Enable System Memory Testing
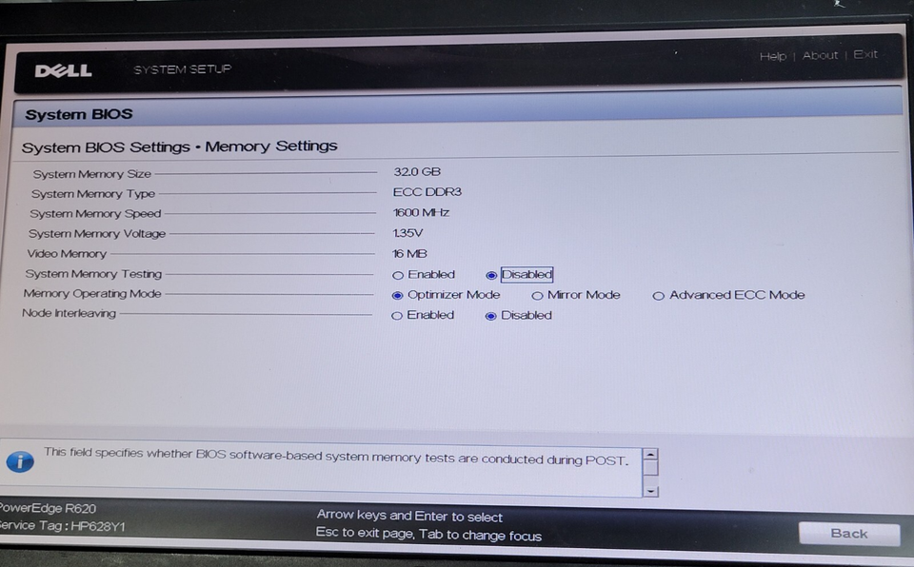The image size is (914, 567). [x=398, y=275]
